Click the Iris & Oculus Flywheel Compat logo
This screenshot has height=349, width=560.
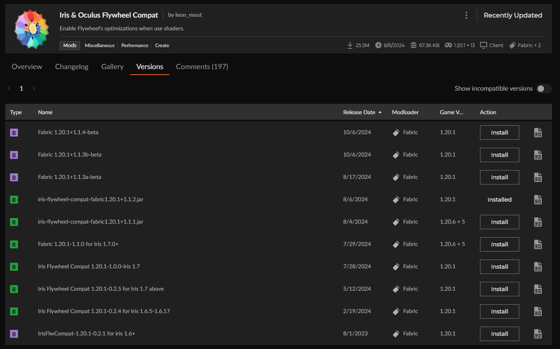32,29
